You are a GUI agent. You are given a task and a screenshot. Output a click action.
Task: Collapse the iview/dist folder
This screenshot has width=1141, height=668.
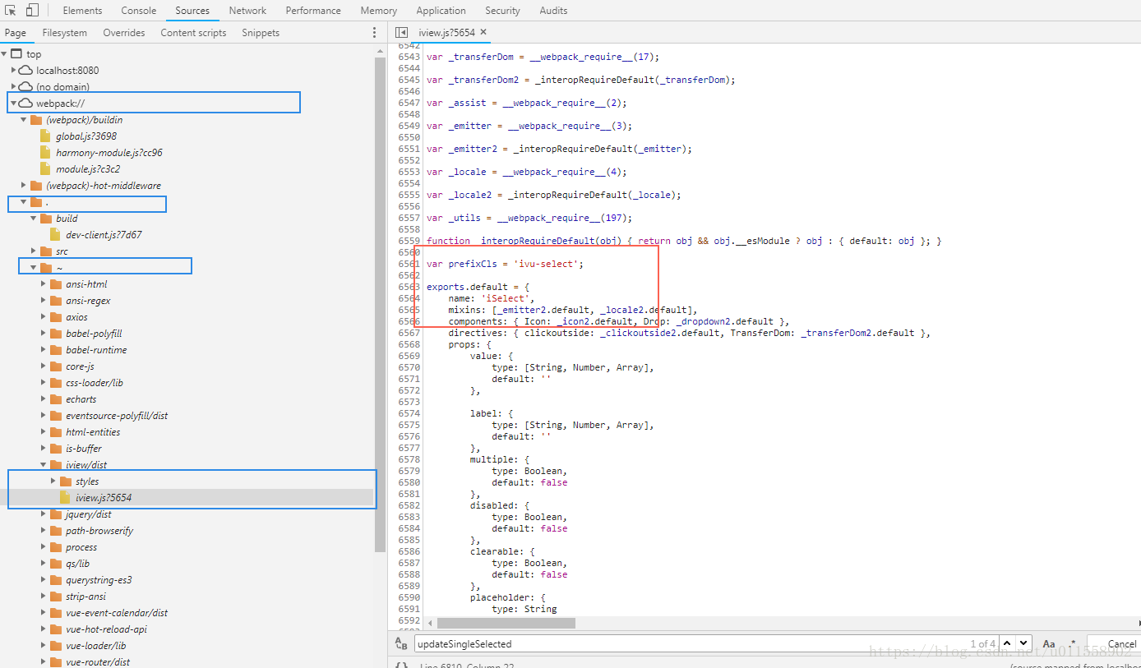[x=44, y=465]
